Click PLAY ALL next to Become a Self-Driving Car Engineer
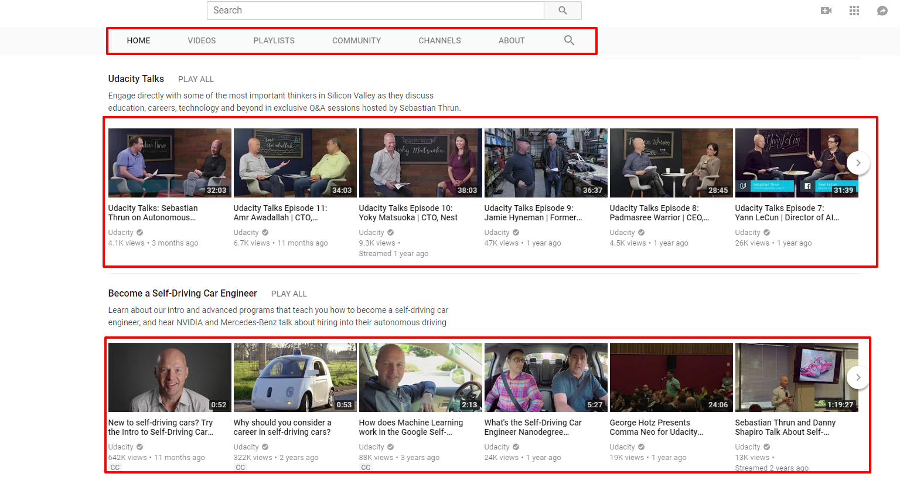Image resolution: width=900 pixels, height=487 pixels. [x=289, y=294]
